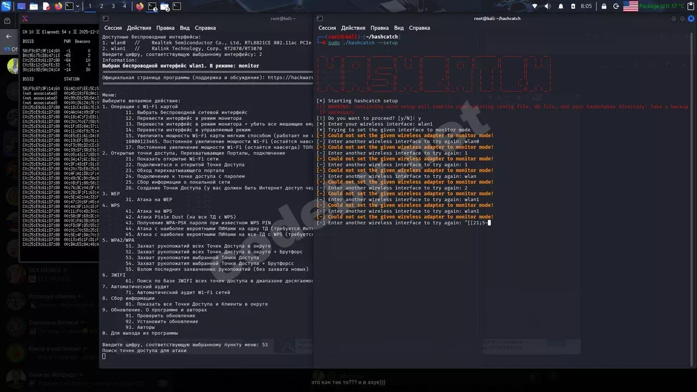
Task: Expand the terminal launcher dropdown arrow
Action: click(x=78, y=7)
